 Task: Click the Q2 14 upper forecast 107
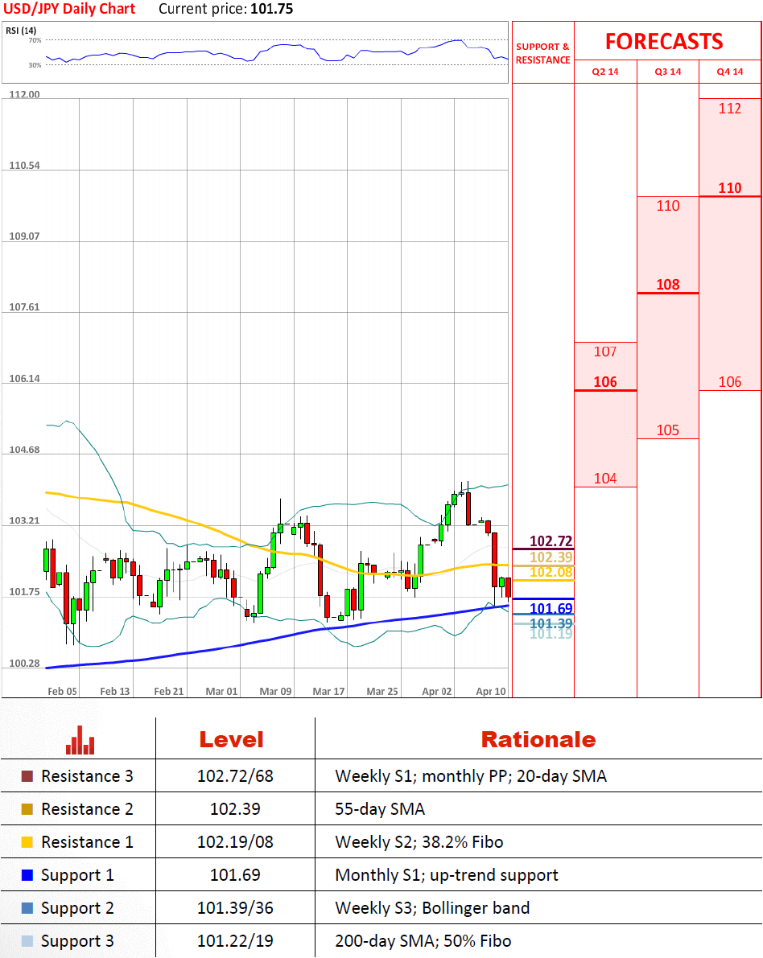click(605, 352)
